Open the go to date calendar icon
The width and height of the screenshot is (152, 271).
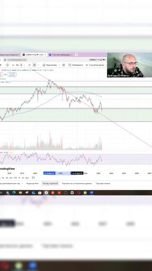33,178
